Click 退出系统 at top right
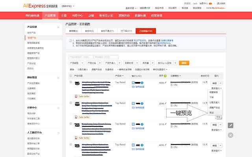Screen dimensions: 252x157 click(221, 4)
